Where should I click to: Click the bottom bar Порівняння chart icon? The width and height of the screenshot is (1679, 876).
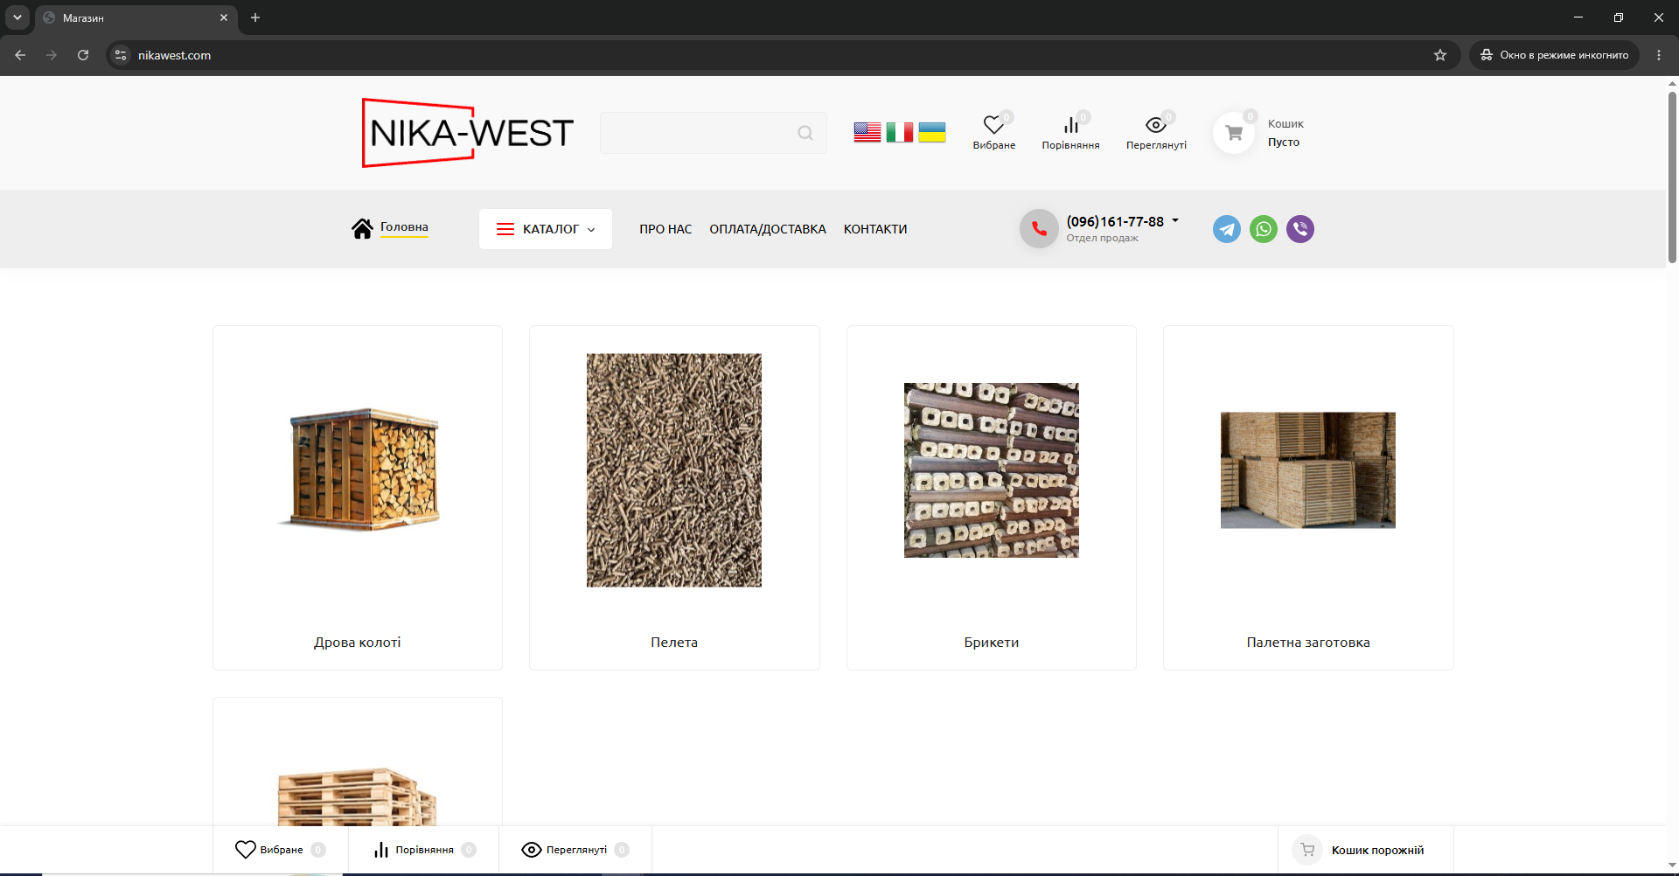pyautogui.click(x=381, y=850)
